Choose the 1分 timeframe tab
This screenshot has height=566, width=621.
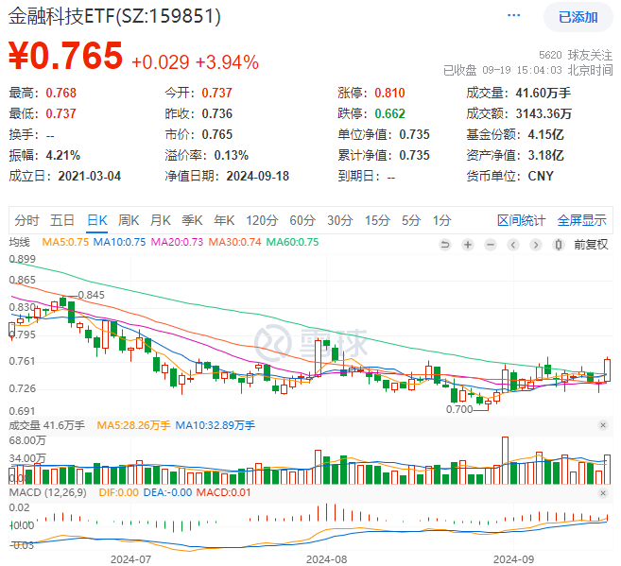point(441,220)
